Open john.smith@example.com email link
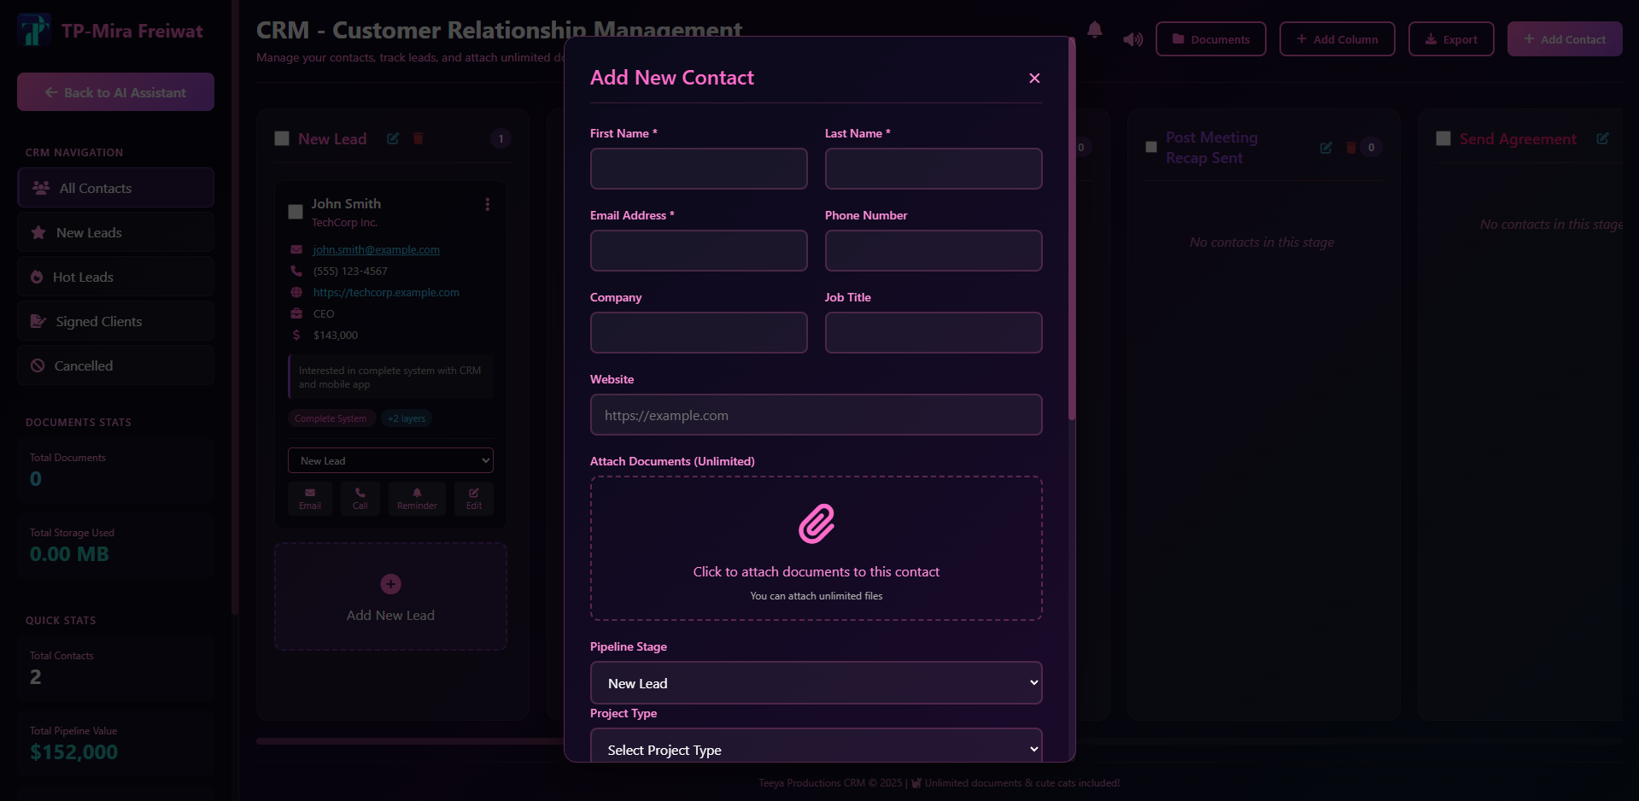Screen dimensions: 1639x801 pyautogui.click(x=376, y=249)
